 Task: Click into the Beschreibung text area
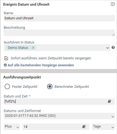tap(59, 33)
